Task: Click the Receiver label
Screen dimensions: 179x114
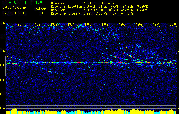Action: point(58,10)
